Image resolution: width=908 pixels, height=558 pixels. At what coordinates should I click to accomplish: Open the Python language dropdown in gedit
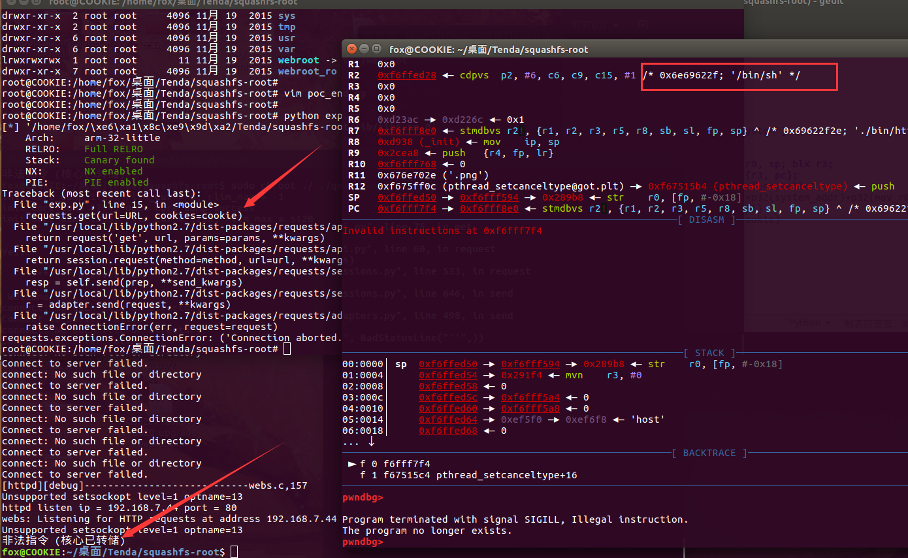[x=809, y=323]
